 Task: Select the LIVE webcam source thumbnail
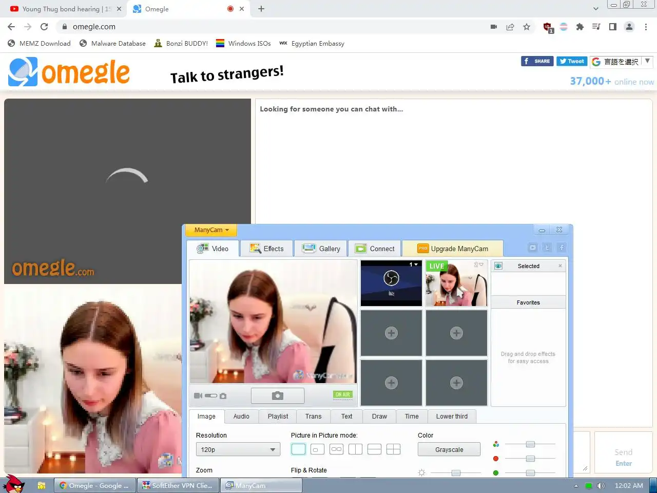click(456, 283)
